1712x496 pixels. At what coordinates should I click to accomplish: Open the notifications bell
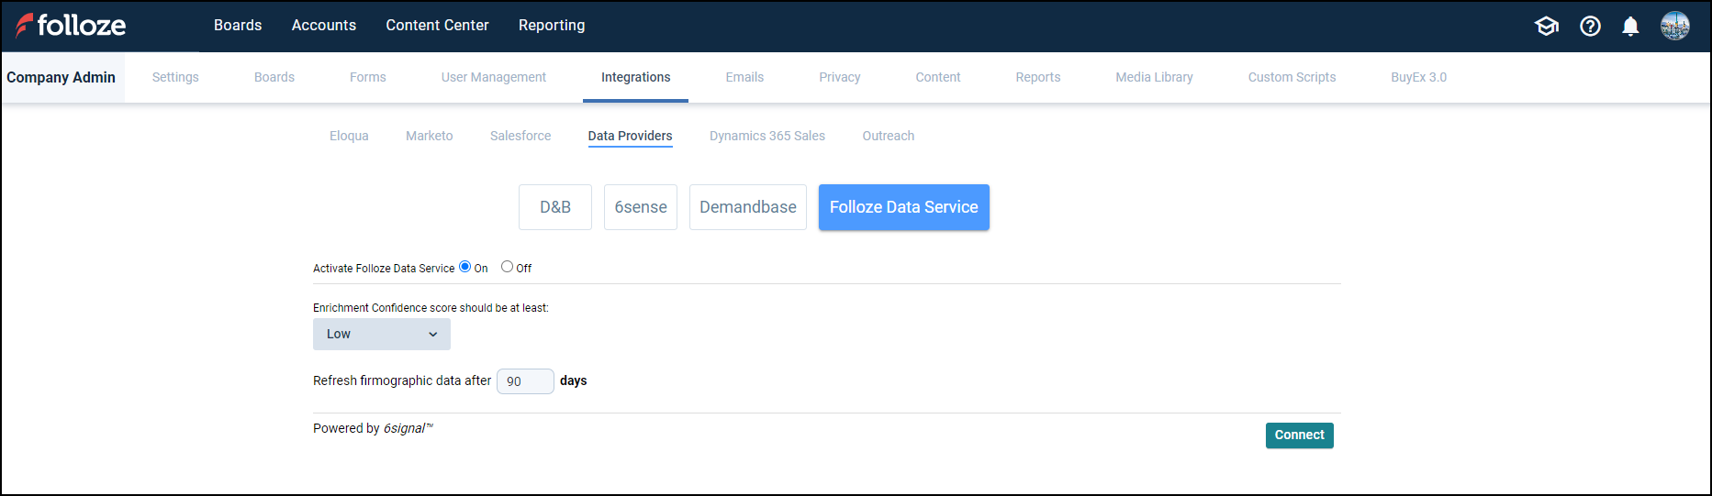[1630, 27]
